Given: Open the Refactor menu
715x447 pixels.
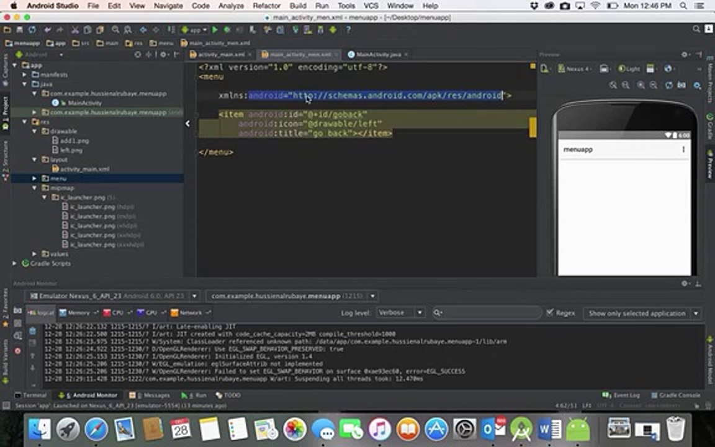Looking at the screenshot, I should (266, 6).
